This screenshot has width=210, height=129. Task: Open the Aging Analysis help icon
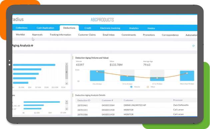coord(32,46)
